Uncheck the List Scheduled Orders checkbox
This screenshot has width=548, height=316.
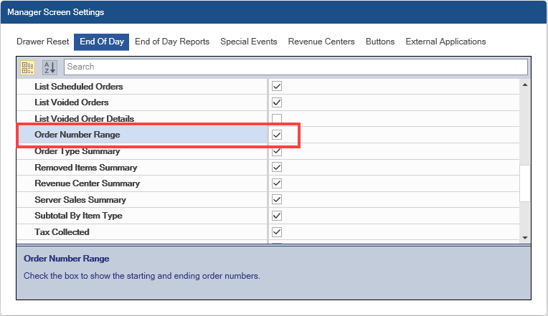pos(277,86)
